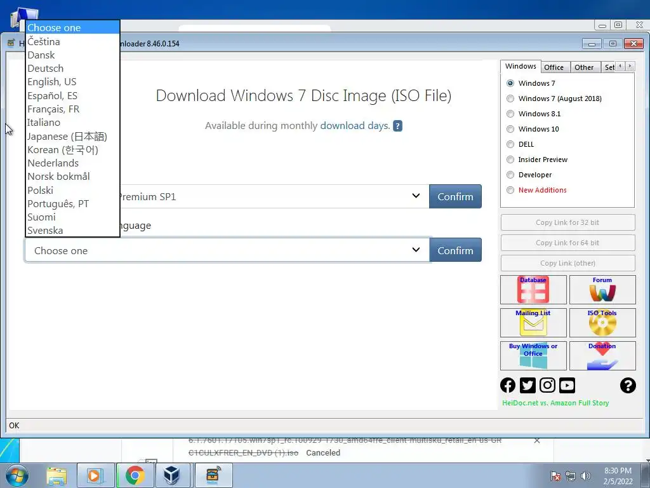Visit the Instagram page icon
The image size is (650, 488).
[x=547, y=386]
